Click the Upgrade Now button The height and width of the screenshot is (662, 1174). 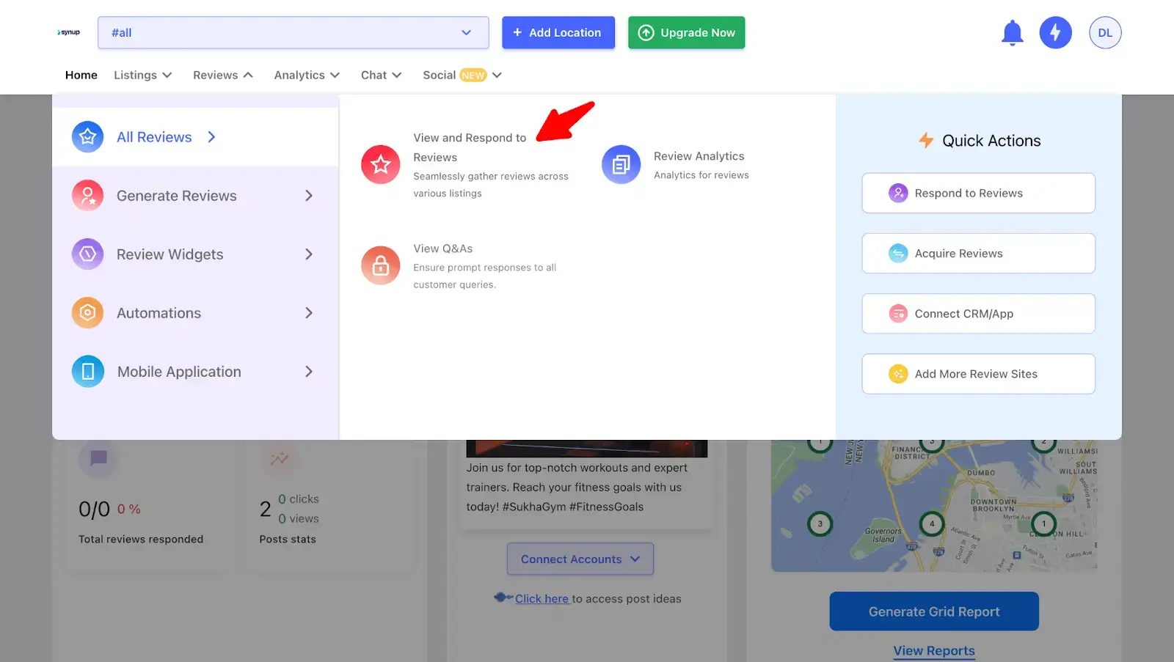click(687, 33)
